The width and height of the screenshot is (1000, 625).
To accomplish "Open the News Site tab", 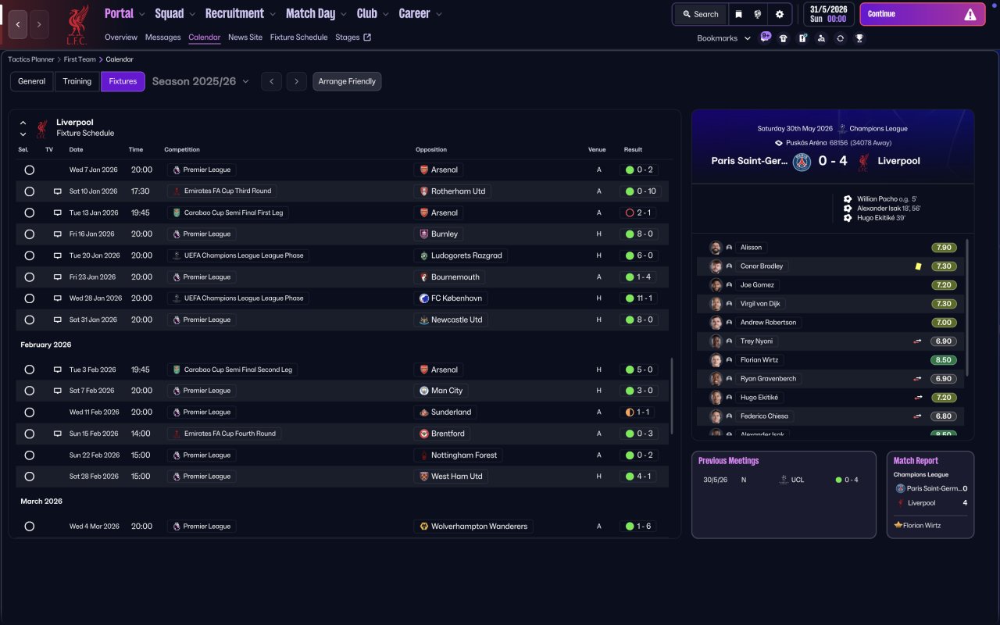I will tap(245, 37).
